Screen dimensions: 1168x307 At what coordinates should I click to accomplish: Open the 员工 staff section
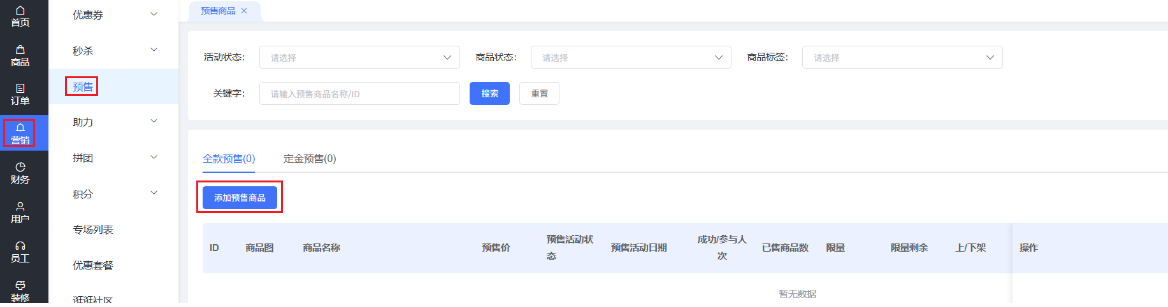(20, 252)
